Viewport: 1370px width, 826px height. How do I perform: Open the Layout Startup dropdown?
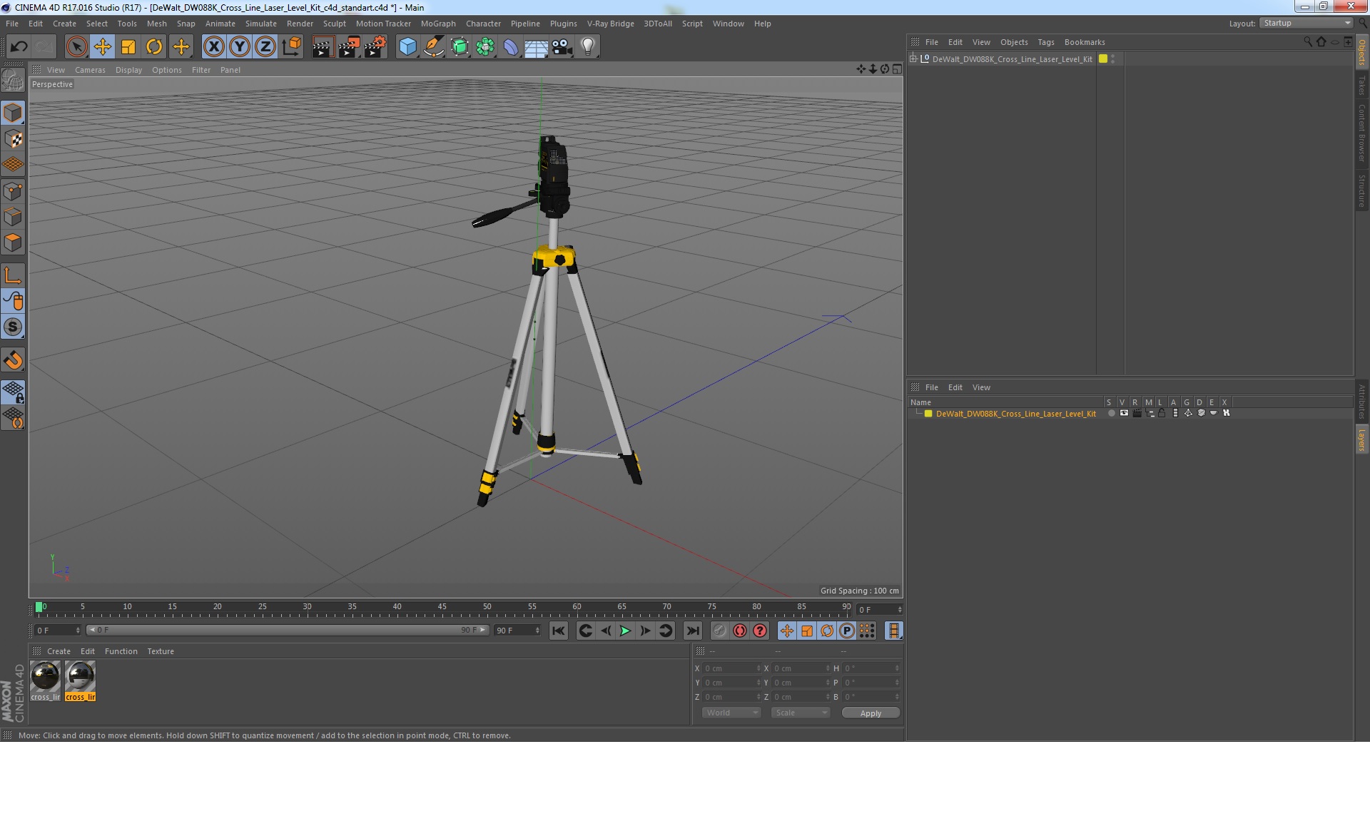click(1307, 23)
